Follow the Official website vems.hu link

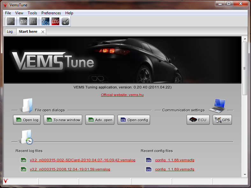[122, 95]
